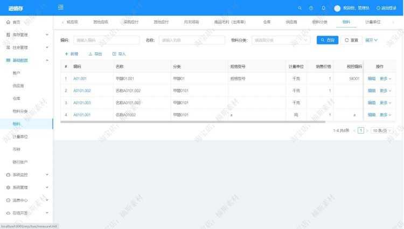Open 更多 dropdown for row A0101.003
404x229 pixels.
point(386,103)
